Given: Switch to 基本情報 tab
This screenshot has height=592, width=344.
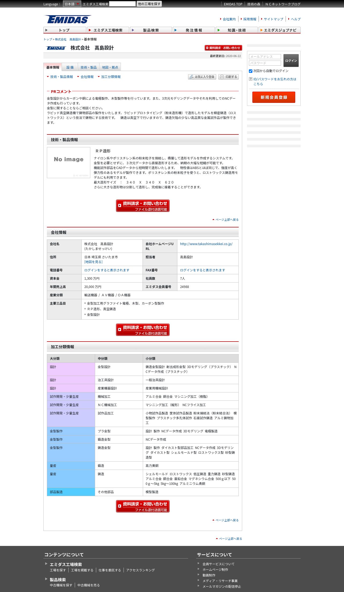Looking at the screenshot, I should pos(53,67).
